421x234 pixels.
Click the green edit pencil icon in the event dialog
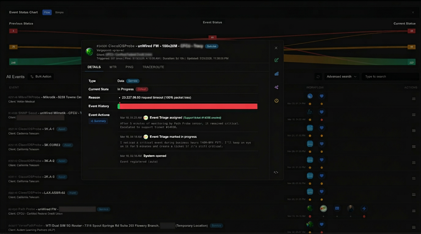click(276, 60)
